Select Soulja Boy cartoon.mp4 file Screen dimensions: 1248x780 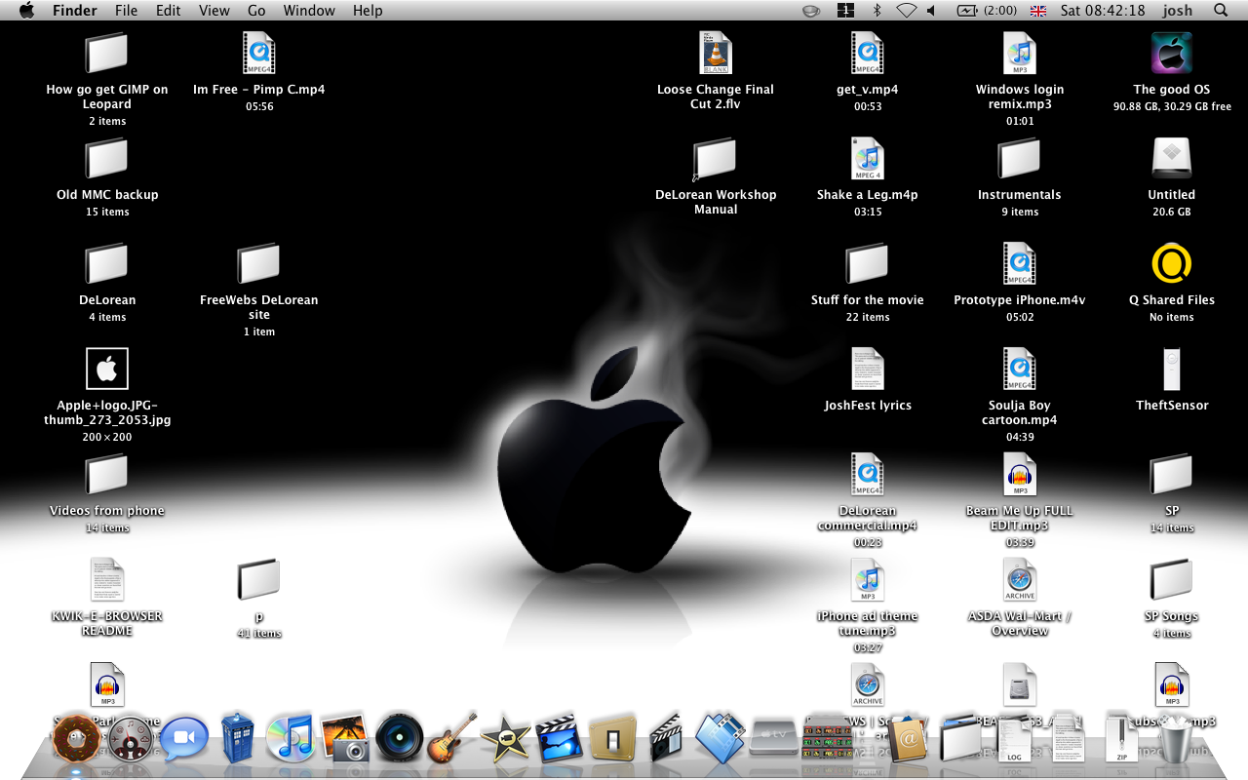(1020, 369)
